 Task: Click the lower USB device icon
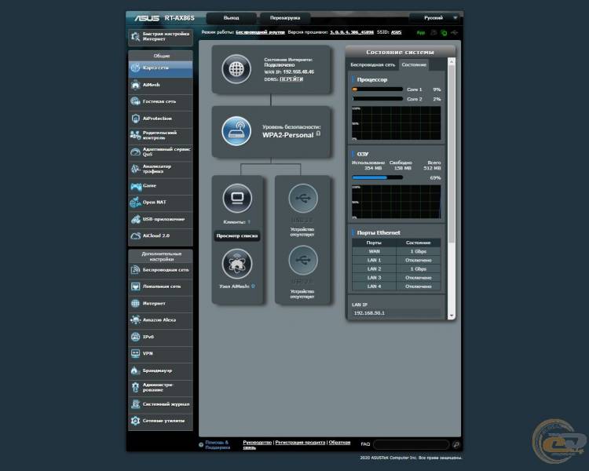point(303,260)
